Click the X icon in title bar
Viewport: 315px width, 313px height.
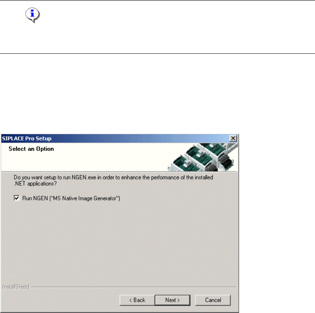[233, 138]
